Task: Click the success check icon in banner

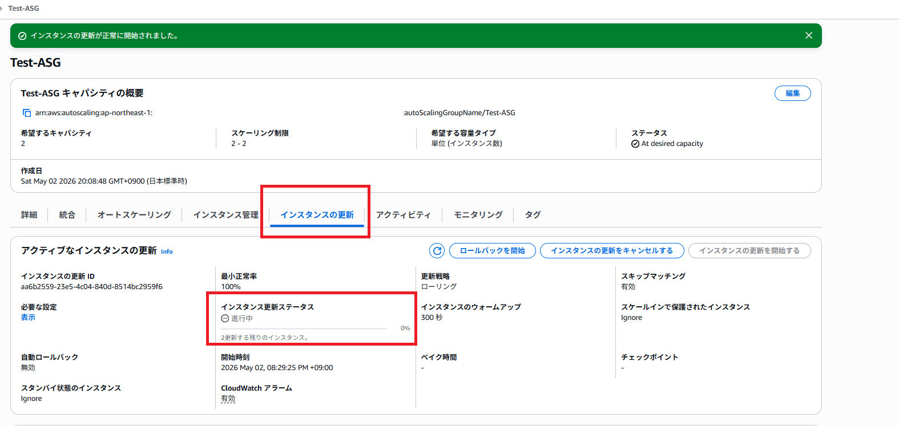Action: coord(22,36)
